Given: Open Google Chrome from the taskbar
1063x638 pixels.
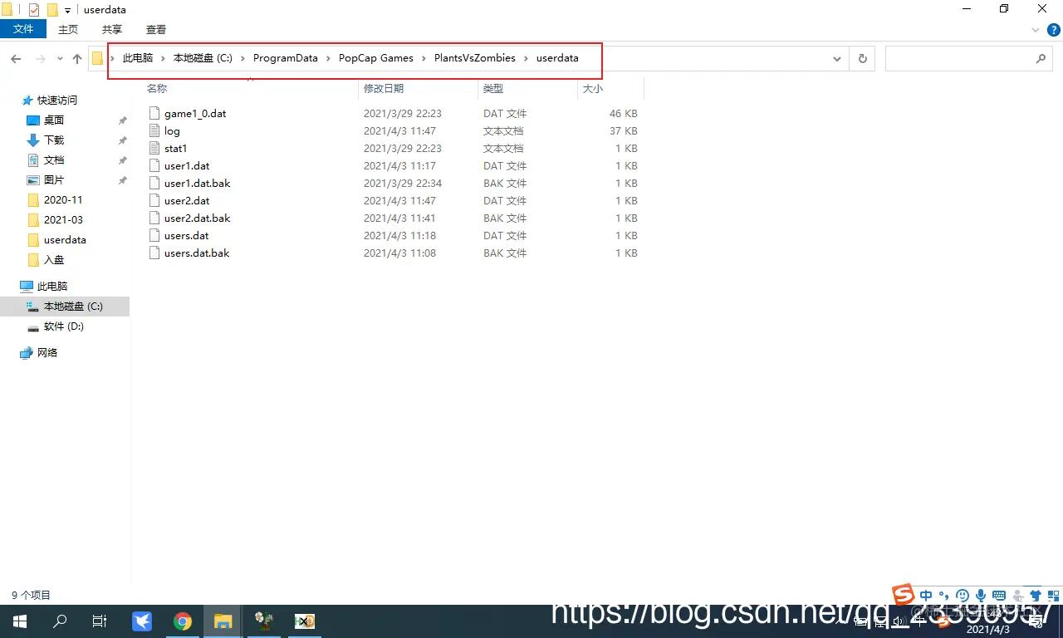Looking at the screenshot, I should click(183, 621).
